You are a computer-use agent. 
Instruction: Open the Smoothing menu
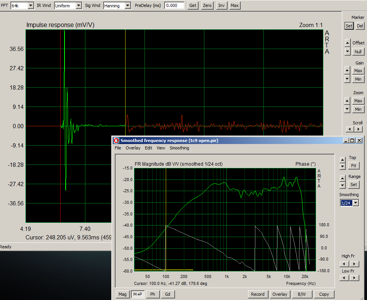(179, 148)
